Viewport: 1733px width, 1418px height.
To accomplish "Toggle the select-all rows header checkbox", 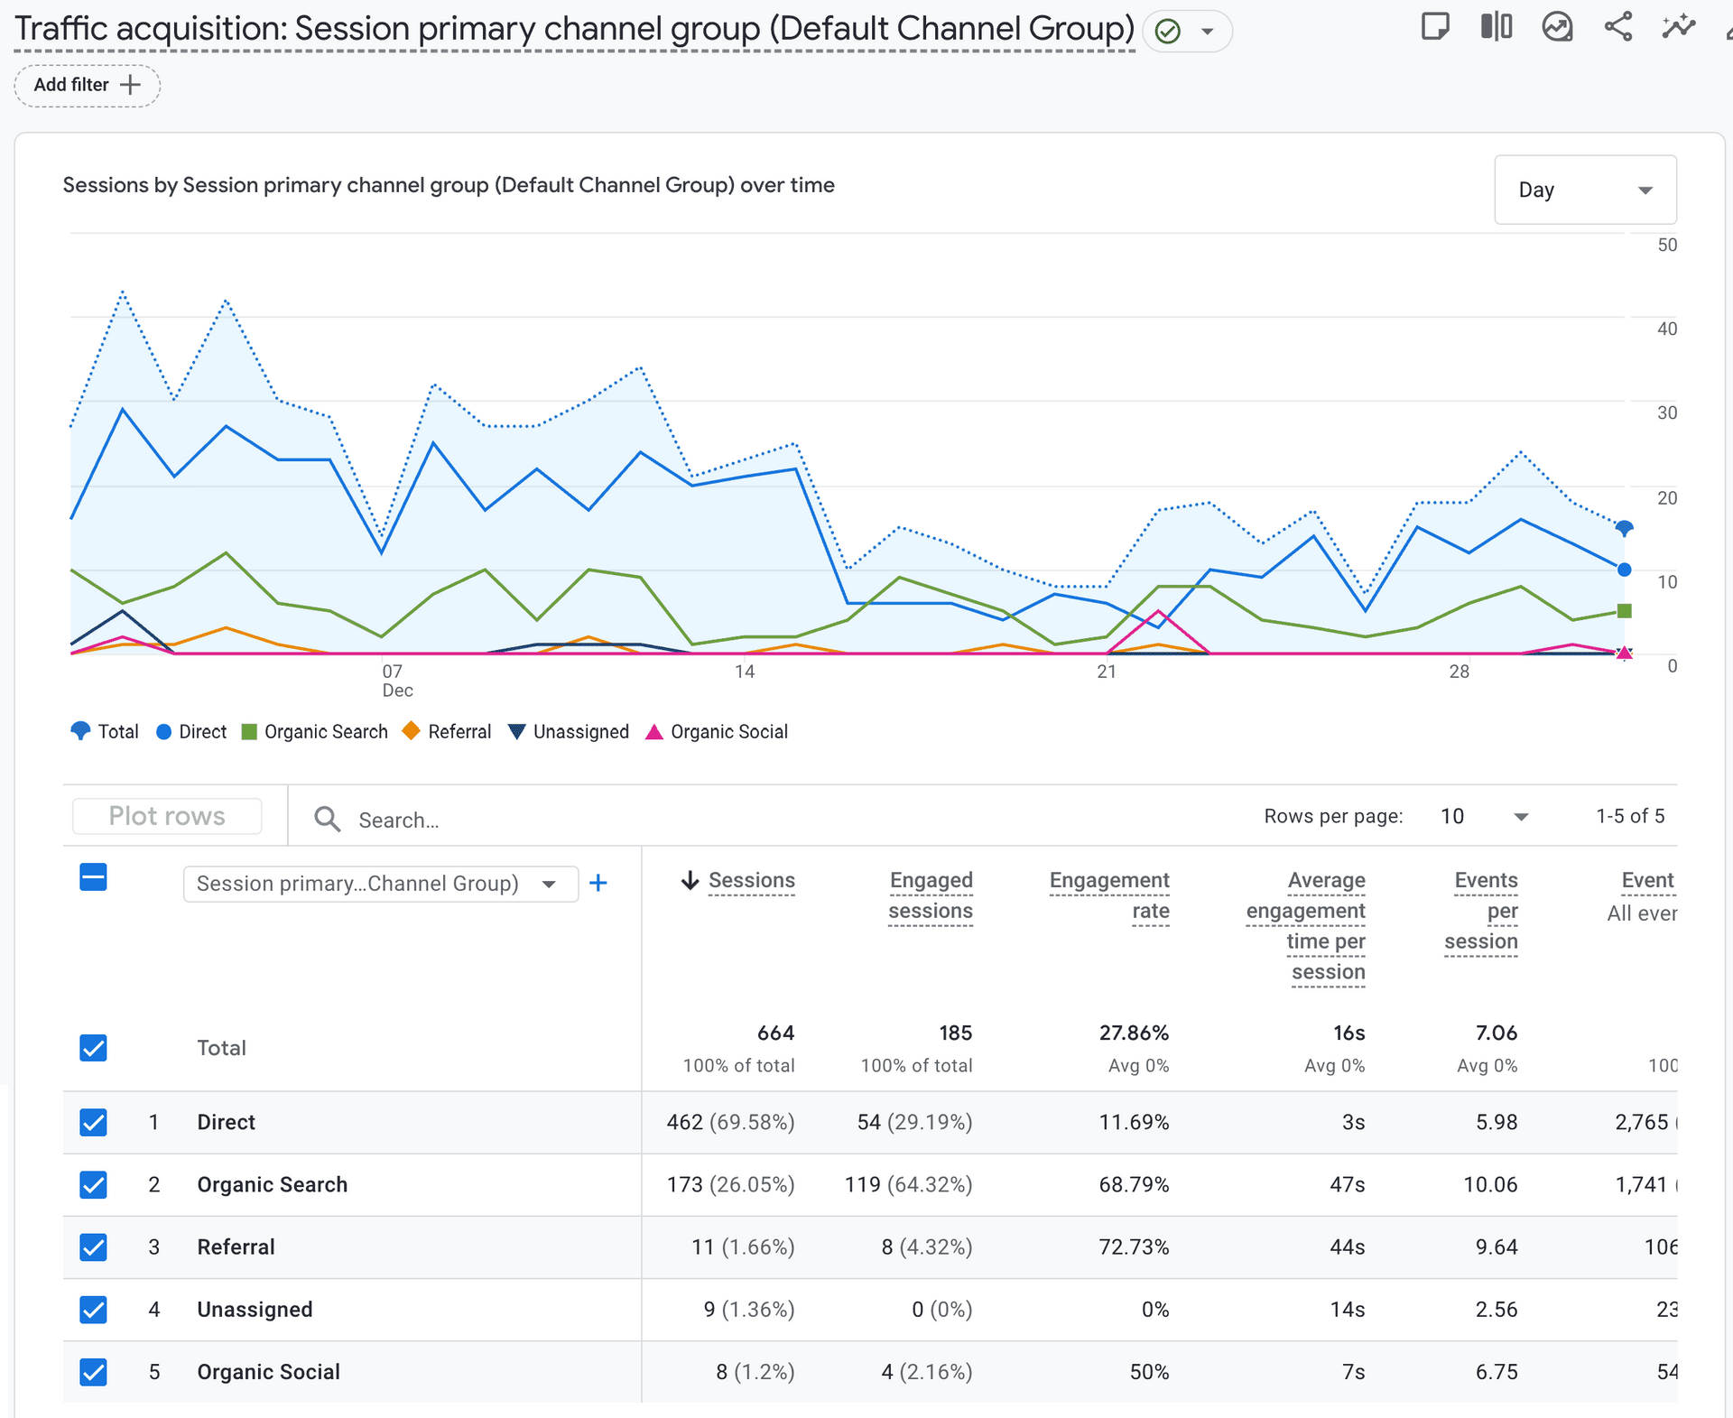I will (x=94, y=877).
